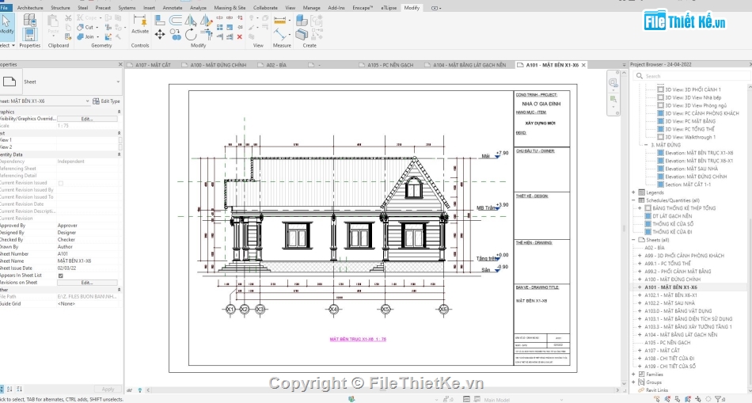Switch to A02 - BÌA view tab
The height and width of the screenshot is (403, 752).
click(276, 65)
